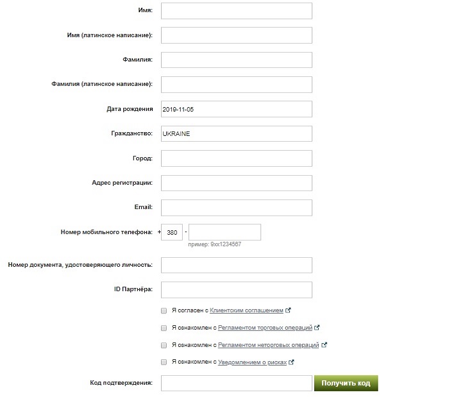Click the ID Партнёра input field
The width and height of the screenshot is (449, 397).
237,290
